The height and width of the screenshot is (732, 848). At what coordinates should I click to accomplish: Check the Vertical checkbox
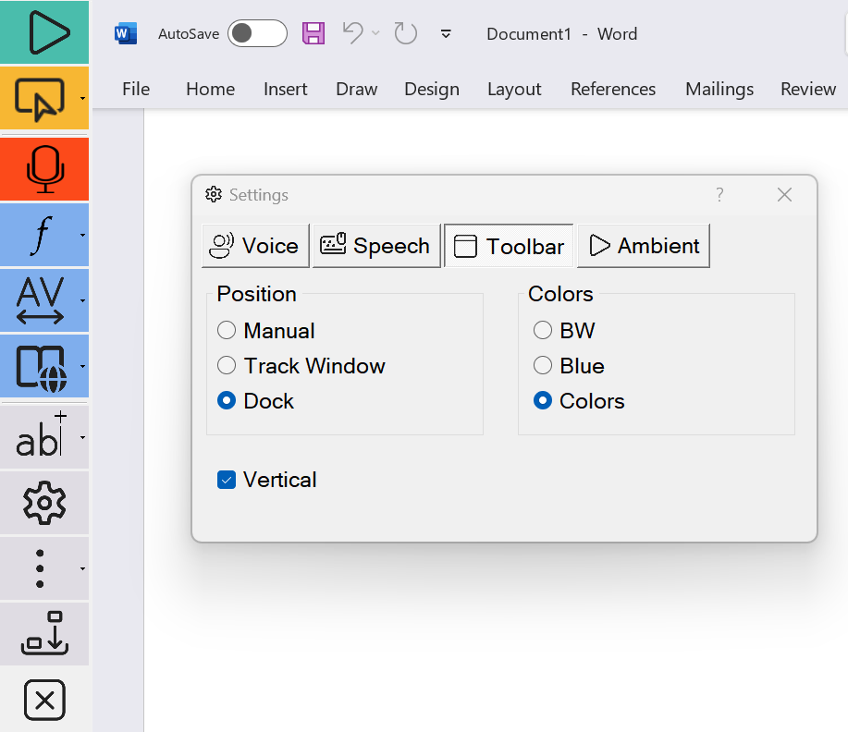click(227, 480)
